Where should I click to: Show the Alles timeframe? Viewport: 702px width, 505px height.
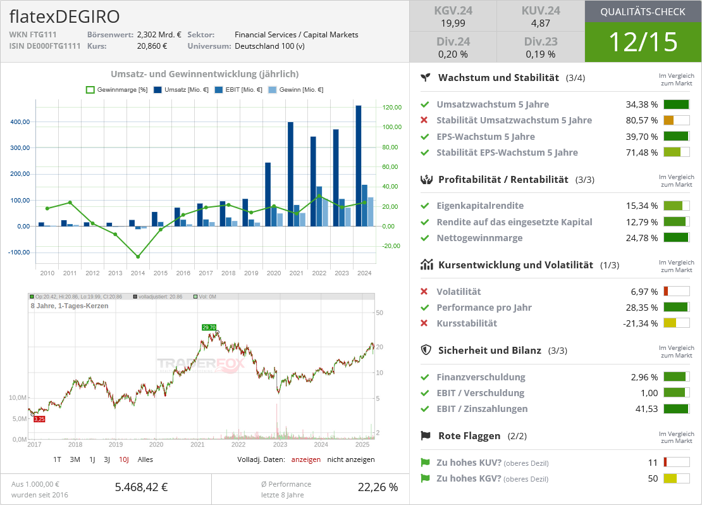[x=145, y=459]
